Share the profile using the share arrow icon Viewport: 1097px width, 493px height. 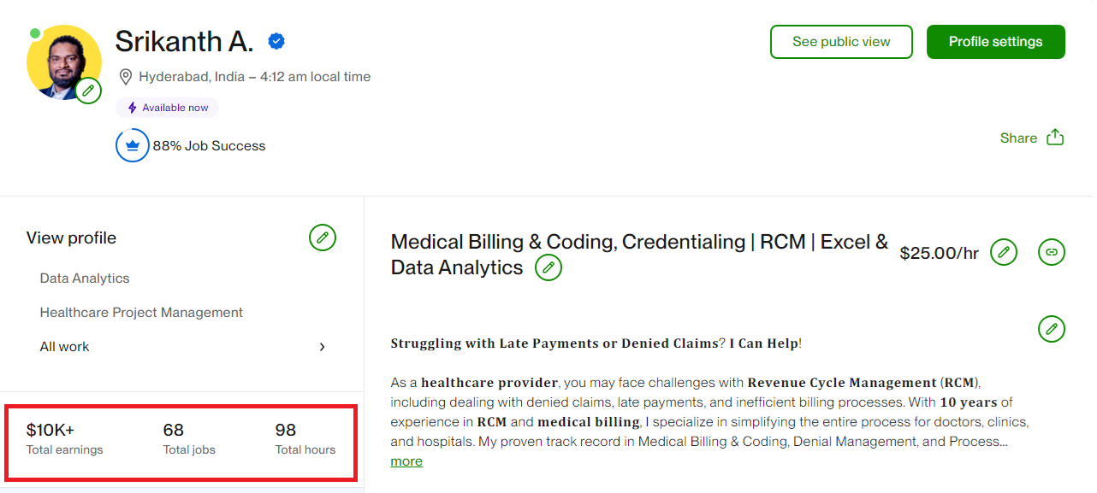(1055, 137)
